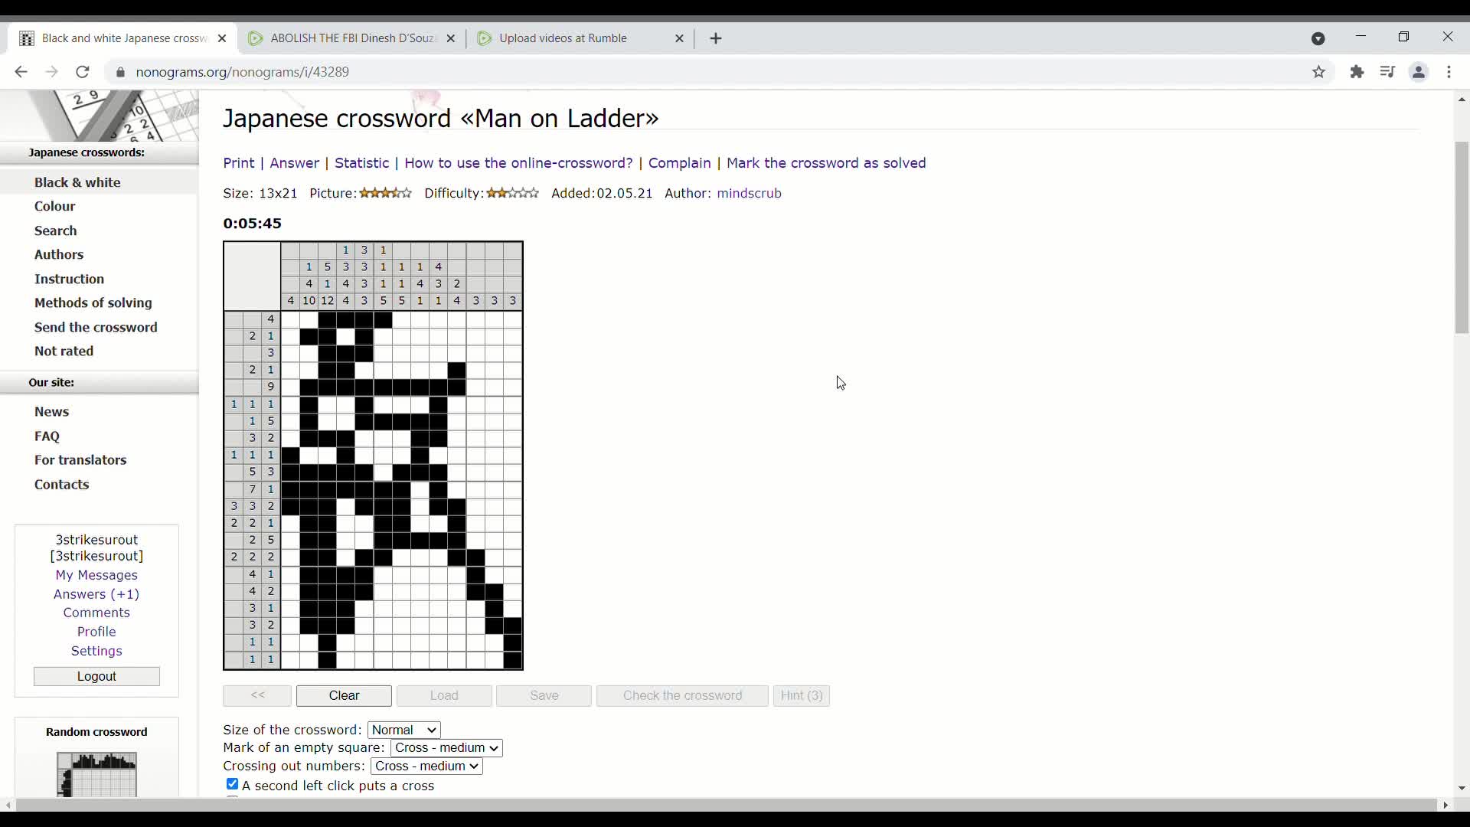Open the browser extensions puzzle icon
Screen dimensions: 1470x827
(1357, 72)
